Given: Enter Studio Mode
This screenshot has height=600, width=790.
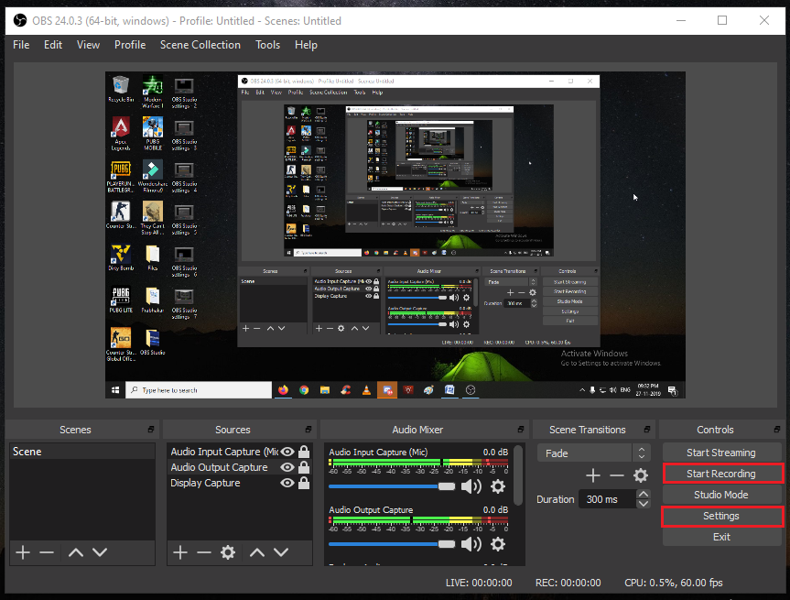Looking at the screenshot, I should (x=721, y=495).
